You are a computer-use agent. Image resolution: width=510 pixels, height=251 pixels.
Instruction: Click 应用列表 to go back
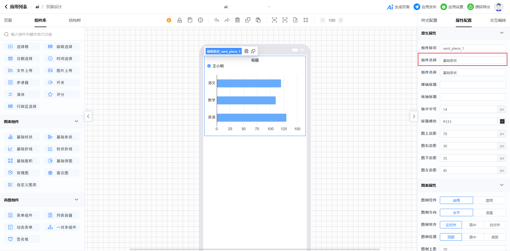click(x=16, y=7)
